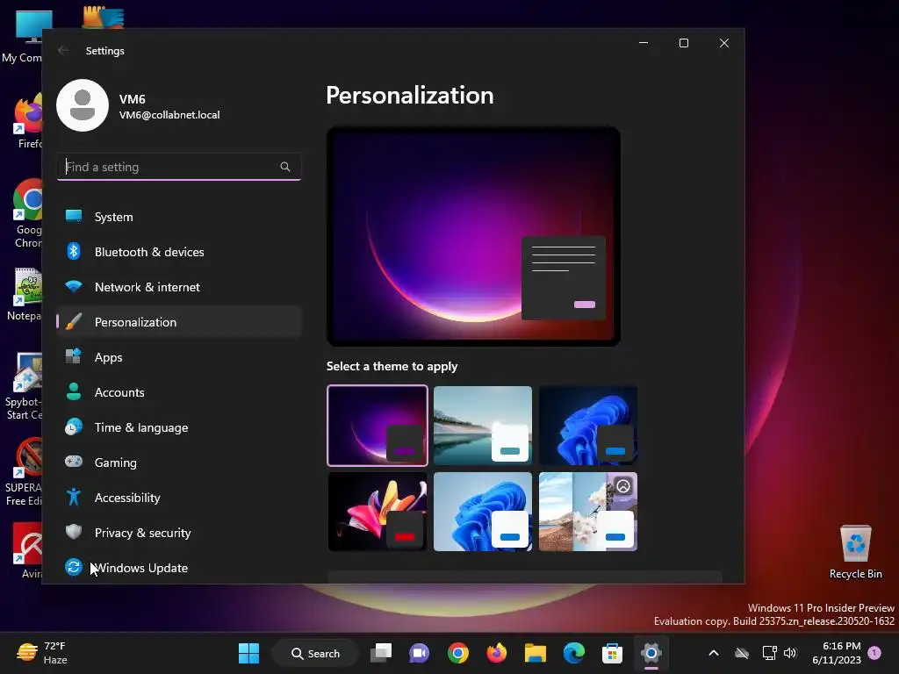Open taskbar Search box

(x=315, y=653)
